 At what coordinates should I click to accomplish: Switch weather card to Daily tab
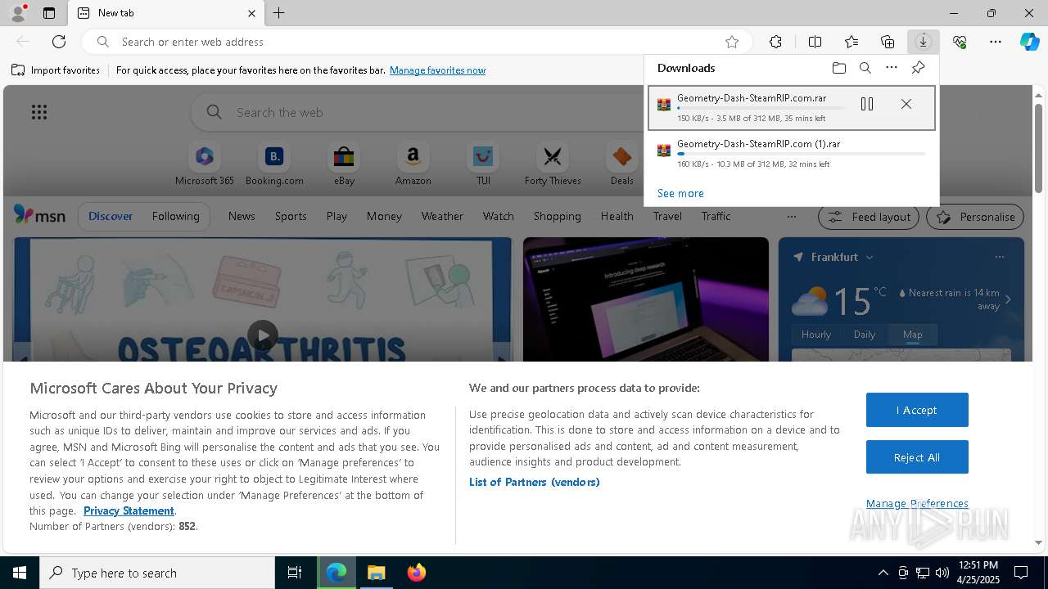pos(865,334)
